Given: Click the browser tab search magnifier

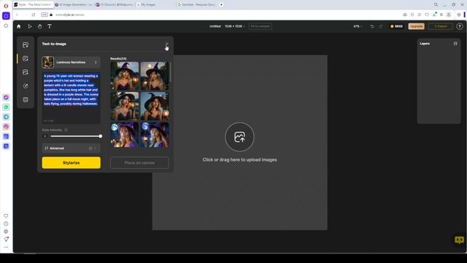Looking at the screenshot, I should click(x=436, y=4).
